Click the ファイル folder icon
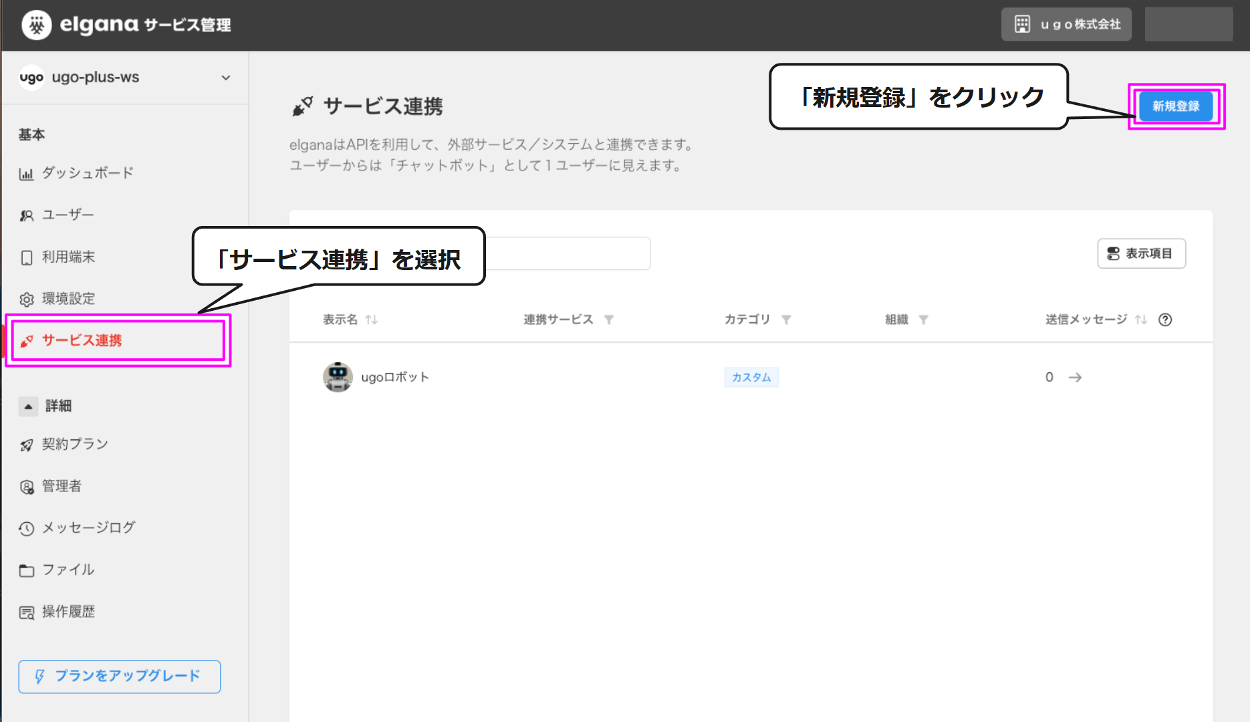 (x=27, y=571)
